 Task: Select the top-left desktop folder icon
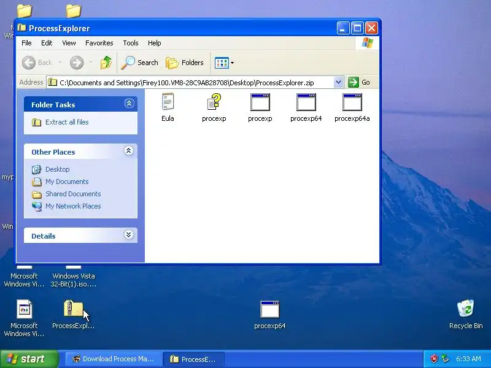click(25, 11)
